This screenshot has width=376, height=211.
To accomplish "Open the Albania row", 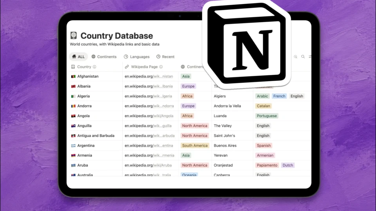I will coord(84,86).
